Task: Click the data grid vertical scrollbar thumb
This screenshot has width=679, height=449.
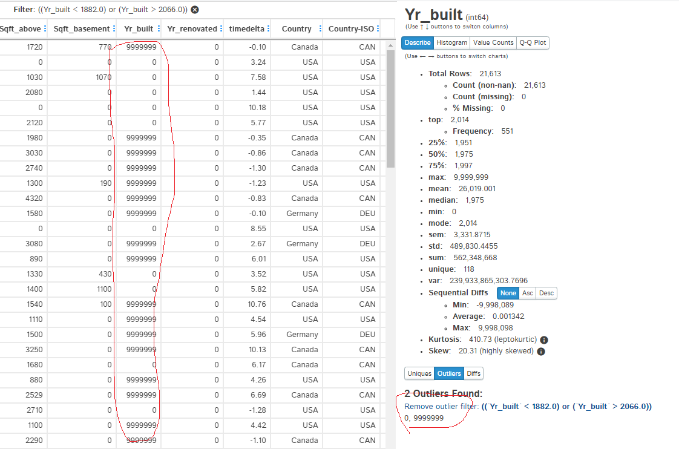Action: [390, 108]
